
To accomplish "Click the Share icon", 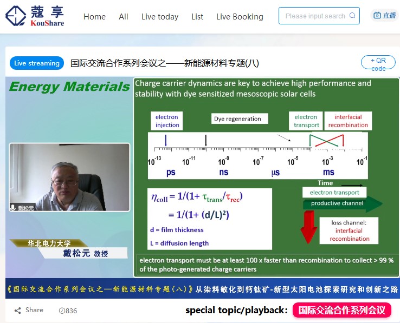I will tap(17, 310).
